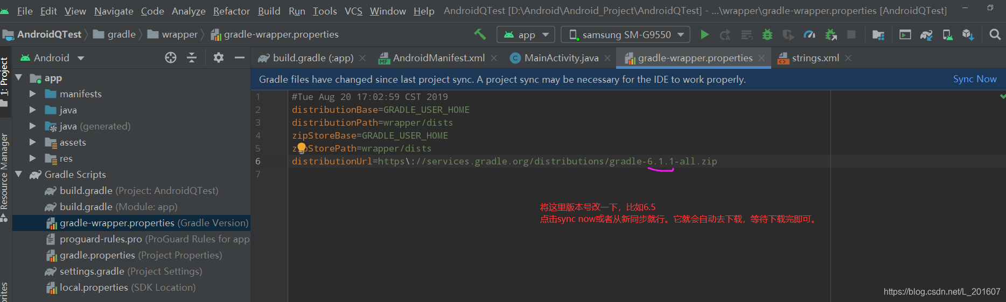Open the VCS menu

(x=353, y=11)
